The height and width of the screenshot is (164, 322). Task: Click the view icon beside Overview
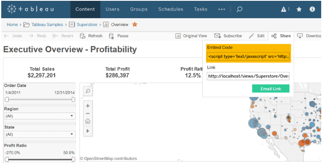106,25
